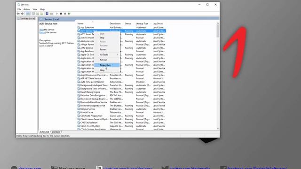The image size is (301, 169).
Task: Select the Auto Time Zone Updater row
Action: click(x=121, y=82)
